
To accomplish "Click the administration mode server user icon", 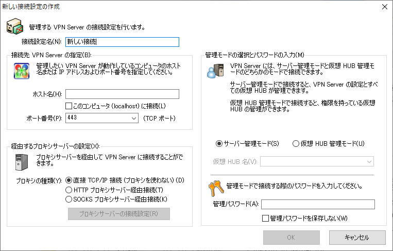I will (215, 72).
